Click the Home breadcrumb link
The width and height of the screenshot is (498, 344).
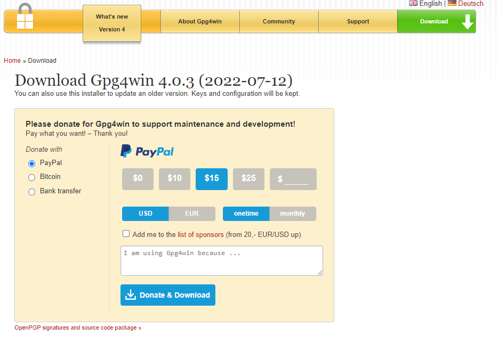click(x=12, y=61)
